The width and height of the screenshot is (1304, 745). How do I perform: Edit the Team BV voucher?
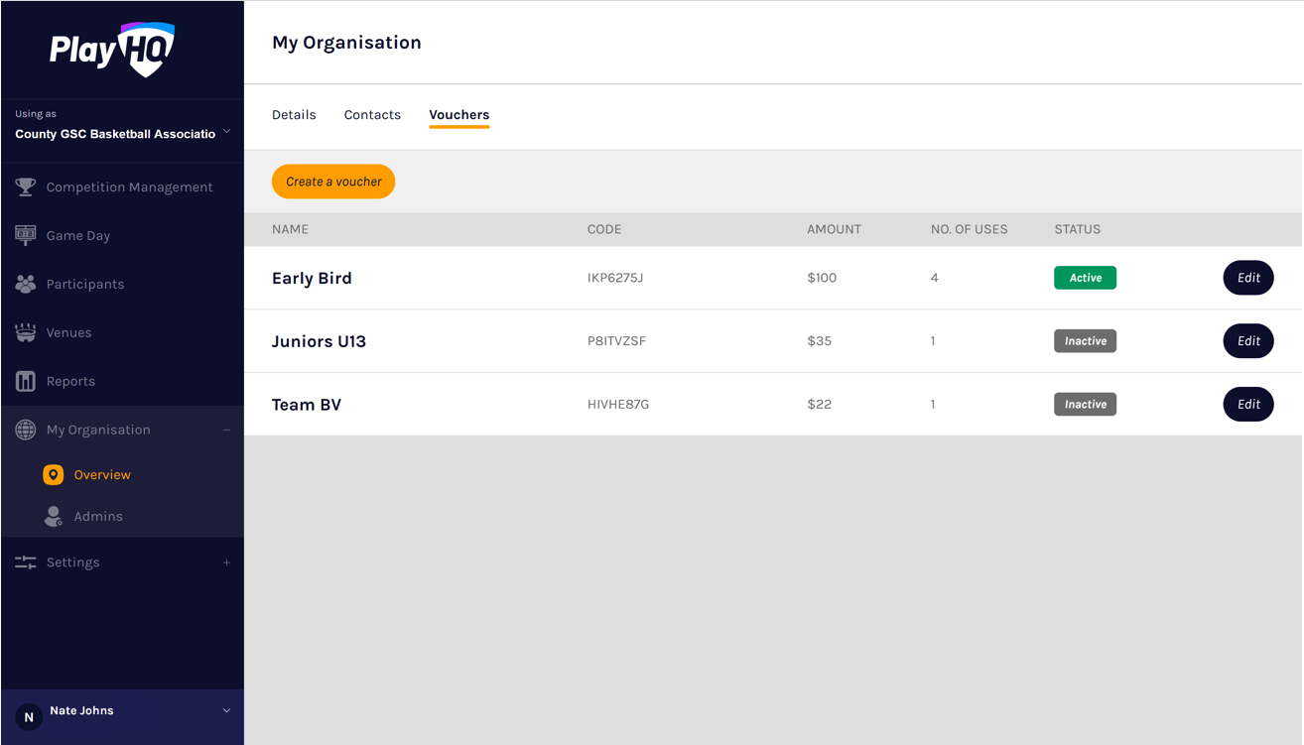[1247, 405]
